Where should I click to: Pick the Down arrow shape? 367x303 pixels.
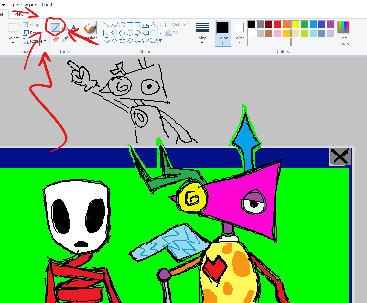tap(106, 40)
